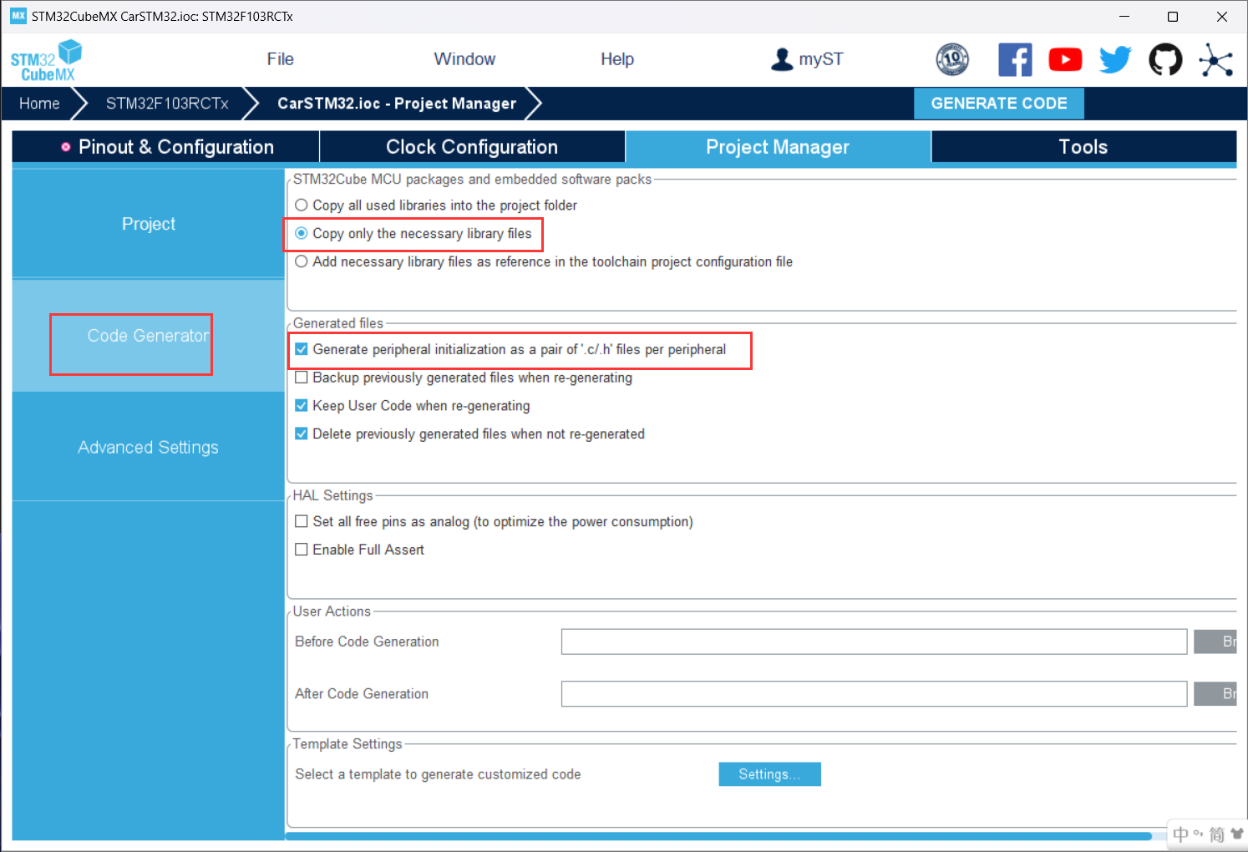Go to Home breadcrumb

tap(39, 104)
